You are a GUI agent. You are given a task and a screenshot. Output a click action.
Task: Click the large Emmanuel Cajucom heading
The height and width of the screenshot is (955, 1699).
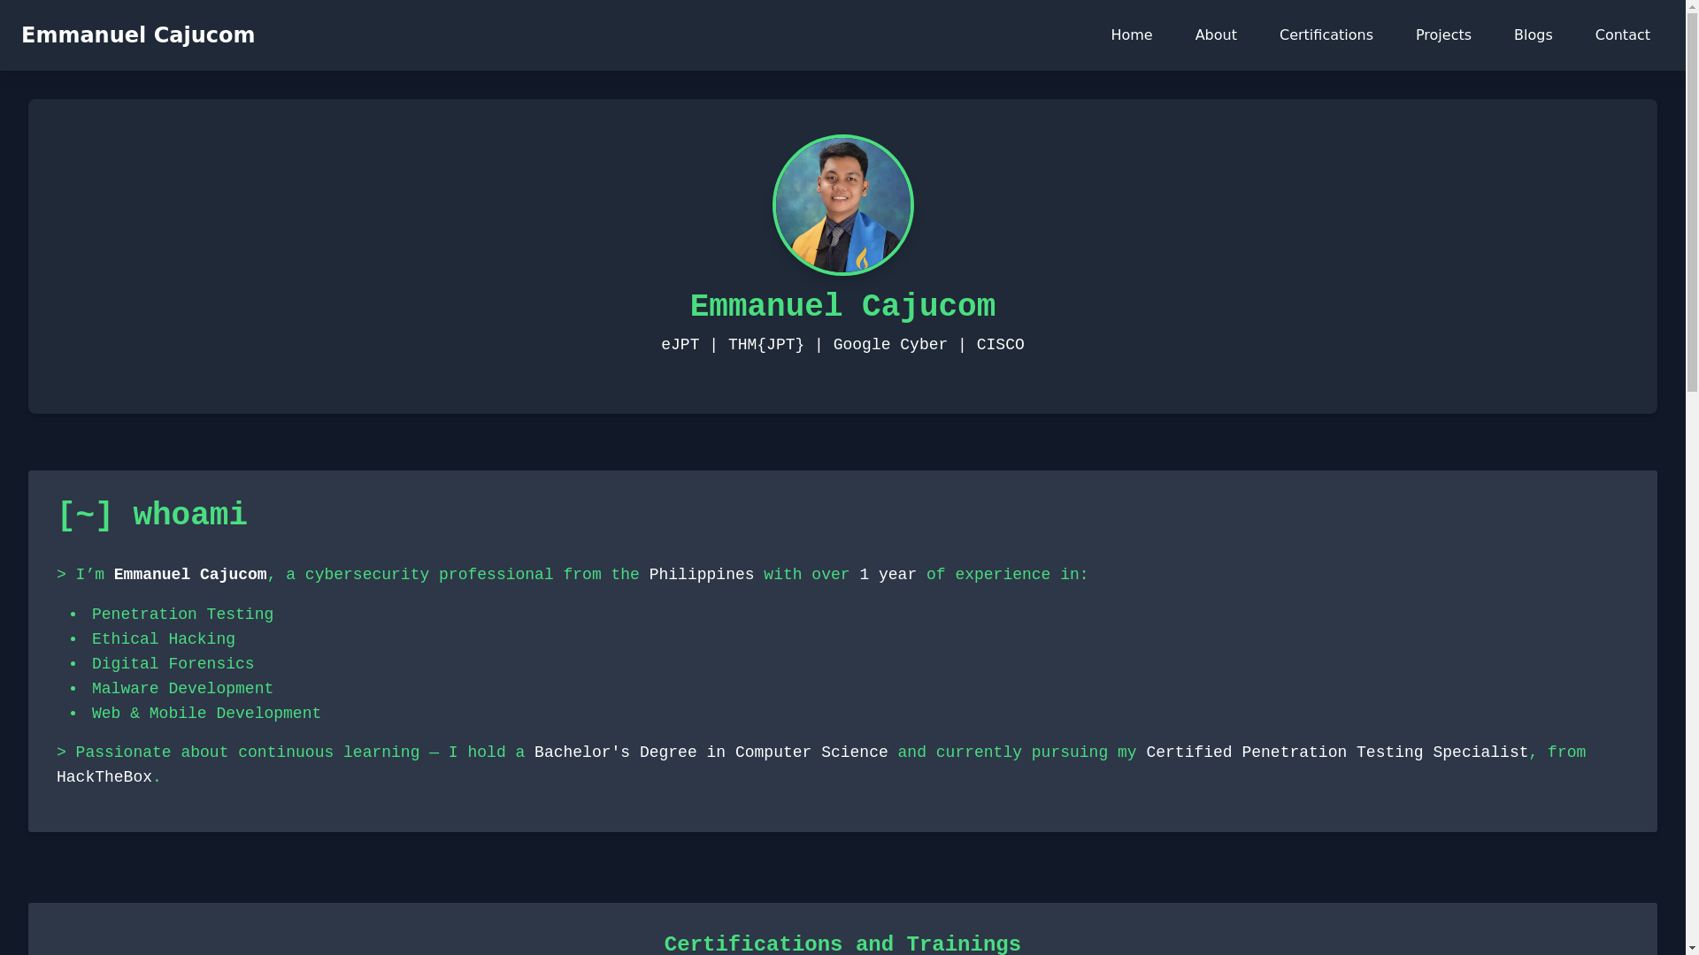tap(842, 307)
